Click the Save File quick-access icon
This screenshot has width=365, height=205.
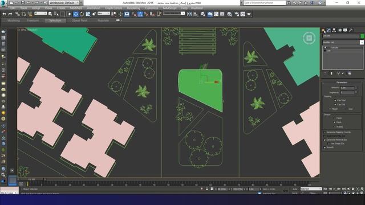[x=23, y=3]
